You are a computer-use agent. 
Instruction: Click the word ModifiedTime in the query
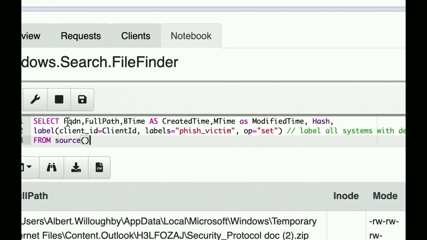pos(278,121)
